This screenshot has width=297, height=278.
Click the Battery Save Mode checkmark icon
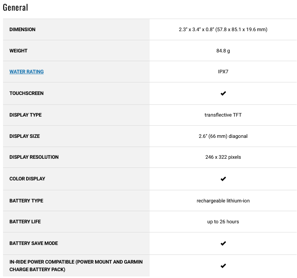[223, 243]
